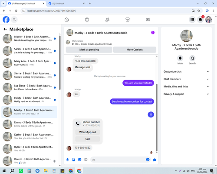Switch to the second Facebook browser tab
This screenshot has width=217, height=174.
pos(66,3)
